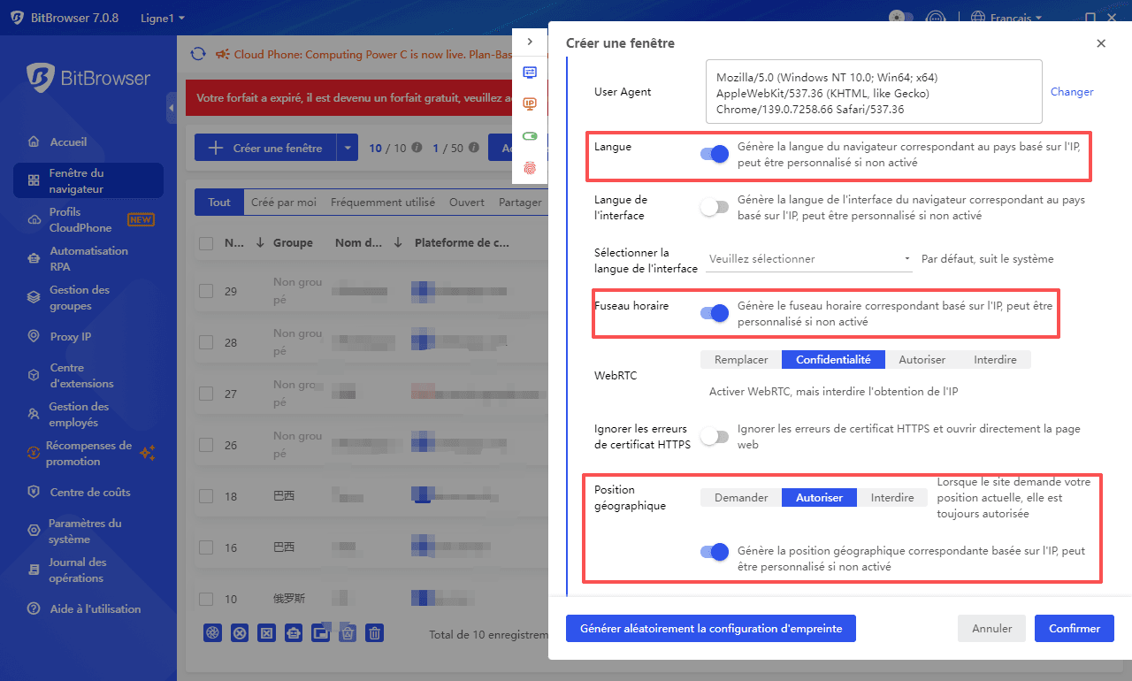Viewport: 1132px width, 681px height.
Task: Open the IP display icon in the shortcut strip
Action: click(x=530, y=103)
